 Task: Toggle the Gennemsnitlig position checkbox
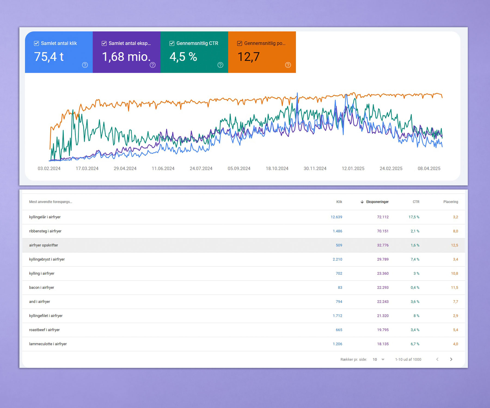240,44
